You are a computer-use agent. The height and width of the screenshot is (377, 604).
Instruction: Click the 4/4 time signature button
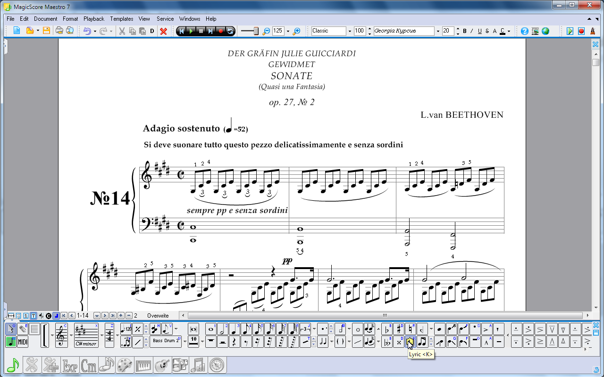point(109,336)
